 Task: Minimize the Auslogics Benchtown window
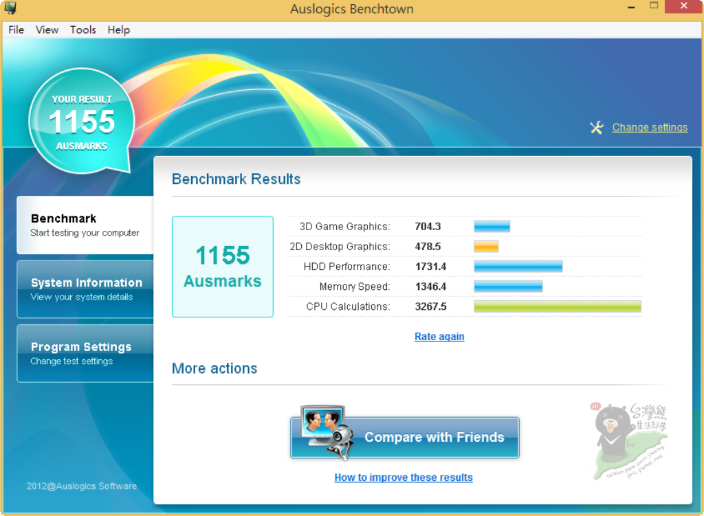[631, 7]
